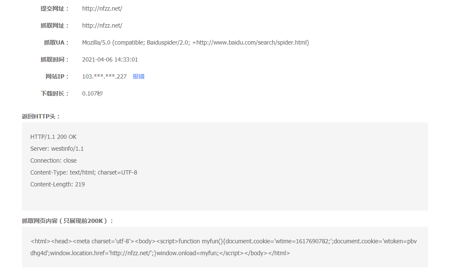Viewport: 454px width, 276px height.
Task: Click the Content-Type header line
Action: (84, 172)
